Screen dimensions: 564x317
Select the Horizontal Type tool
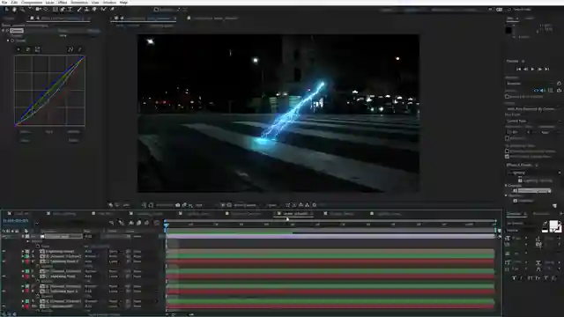pyautogui.click(x=70, y=10)
